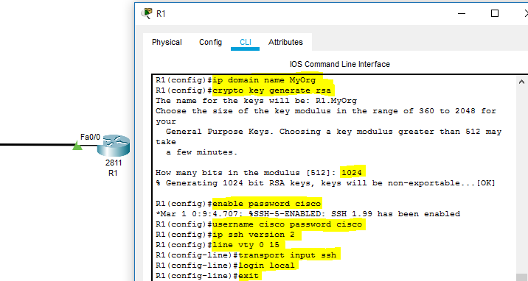Minimize the R1 window
The image size is (528, 281).
click(x=462, y=13)
